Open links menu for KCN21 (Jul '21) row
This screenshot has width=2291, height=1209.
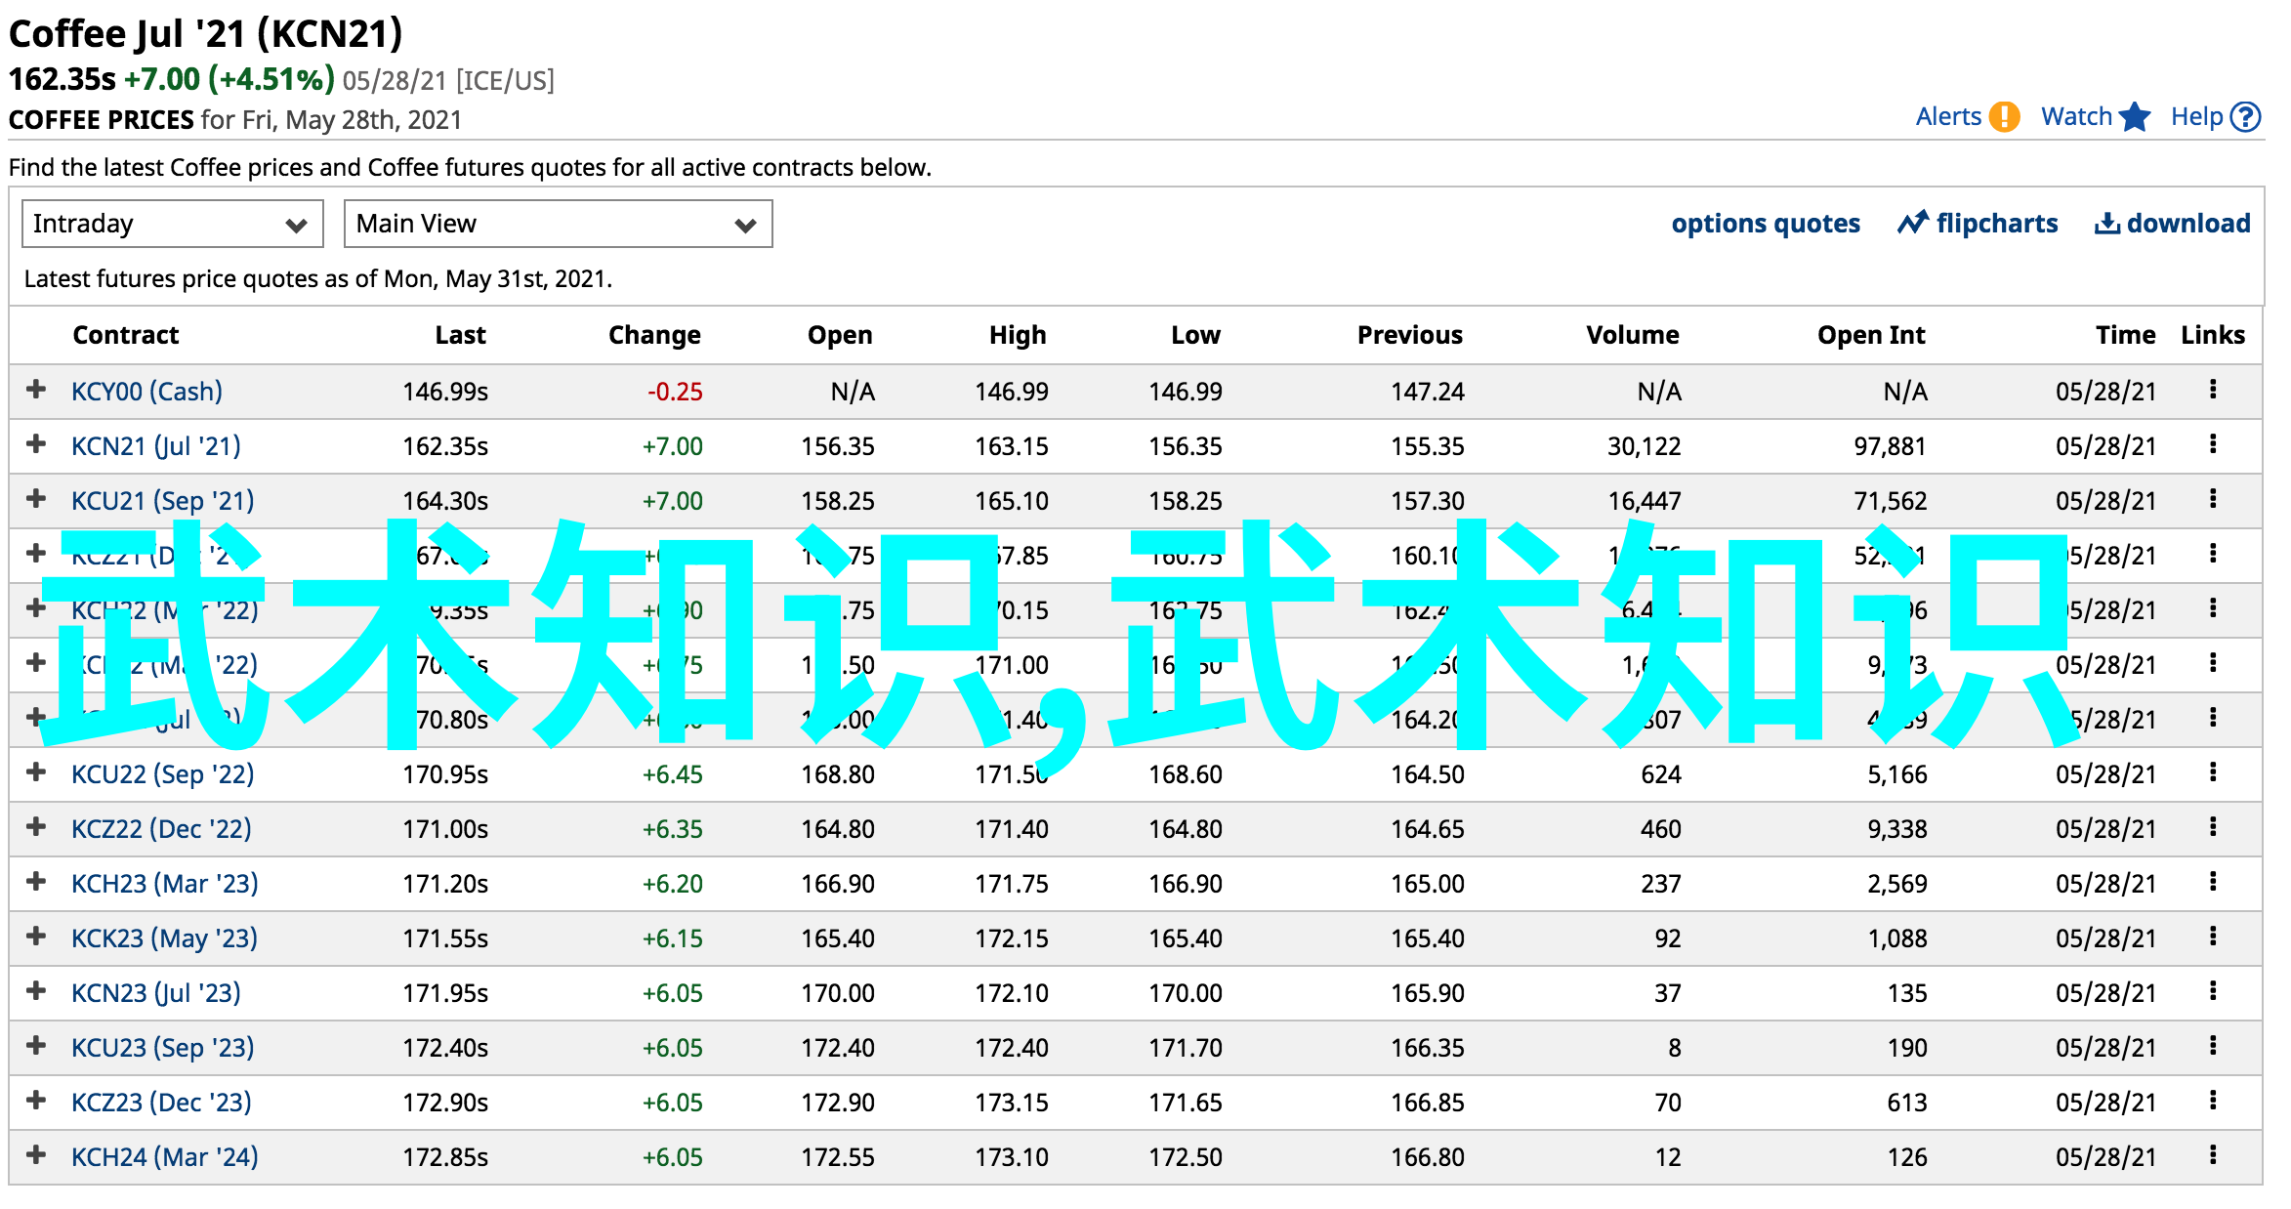click(x=2213, y=444)
